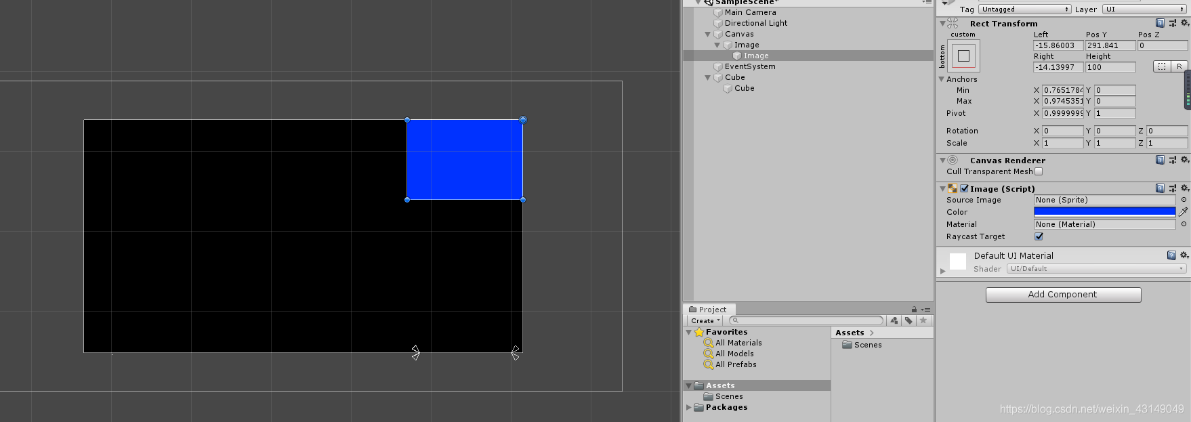The height and width of the screenshot is (422, 1191).
Task: Search by Type filter icon in Project
Action: (894, 320)
